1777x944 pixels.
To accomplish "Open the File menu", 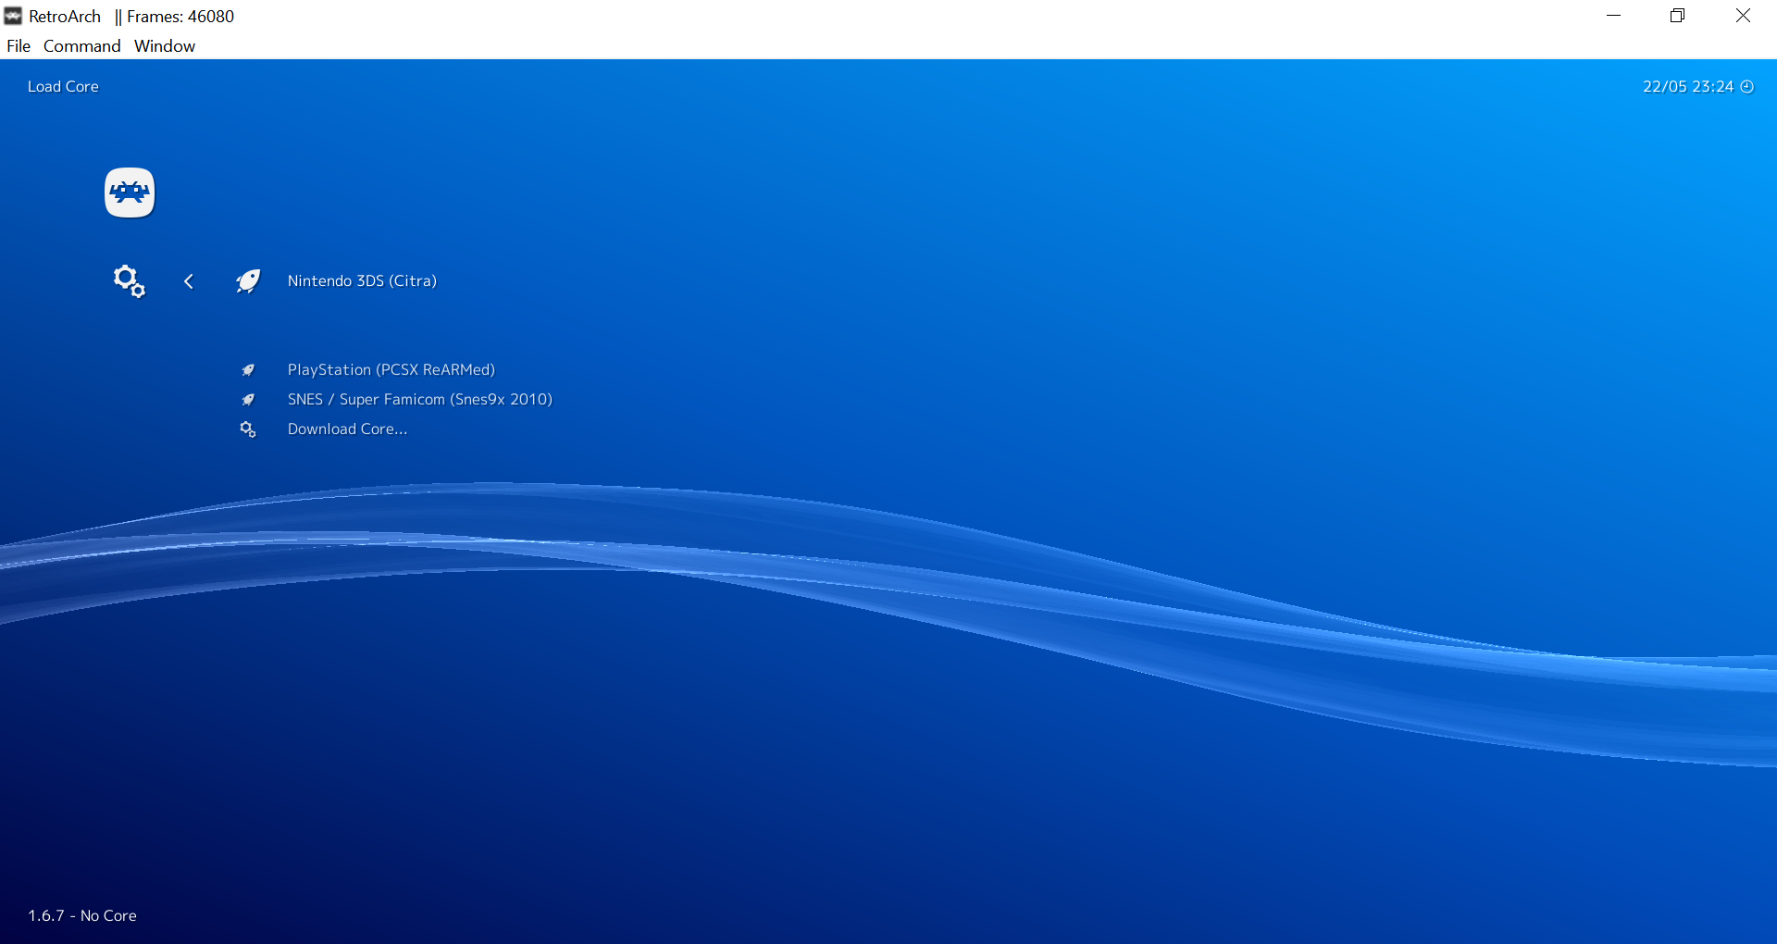I will point(19,46).
